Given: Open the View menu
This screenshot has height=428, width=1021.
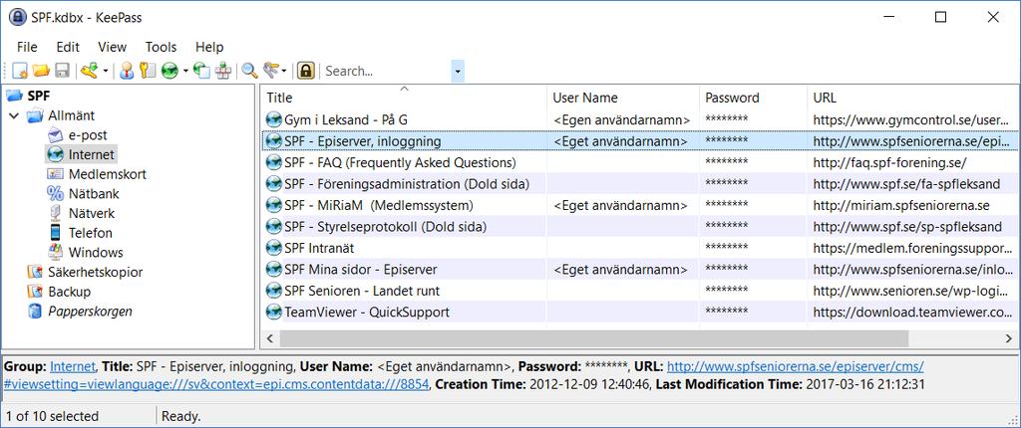Looking at the screenshot, I should [112, 47].
